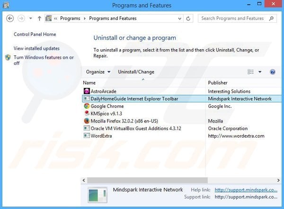Click http://www.wordextra.com publisher cell

point(236,136)
